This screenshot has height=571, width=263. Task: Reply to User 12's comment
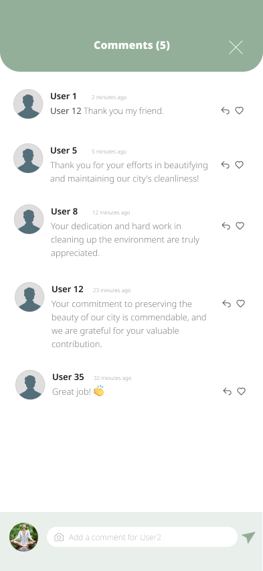click(x=227, y=304)
